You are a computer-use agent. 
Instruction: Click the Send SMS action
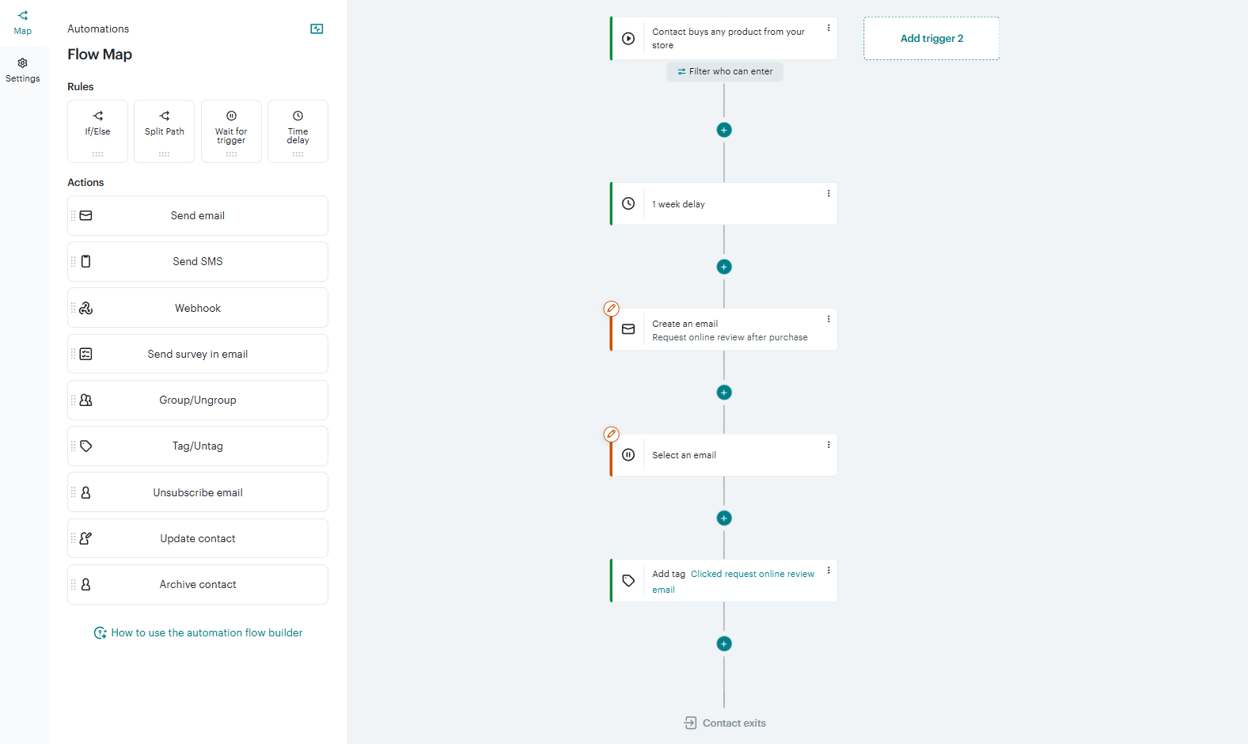point(198,261)
